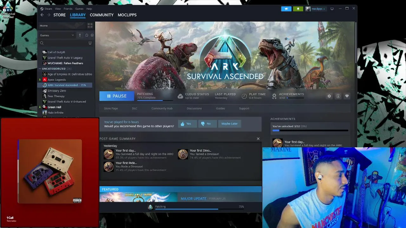
Task: Open the Games filter dropdown
Action: coord(57,35)
